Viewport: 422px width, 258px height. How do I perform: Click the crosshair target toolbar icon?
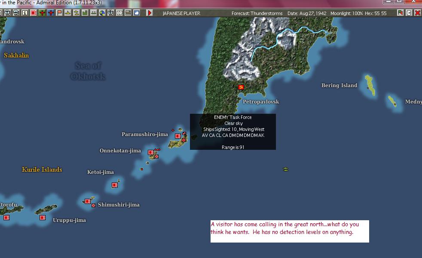pyautogui.click(x=110, y=12)
